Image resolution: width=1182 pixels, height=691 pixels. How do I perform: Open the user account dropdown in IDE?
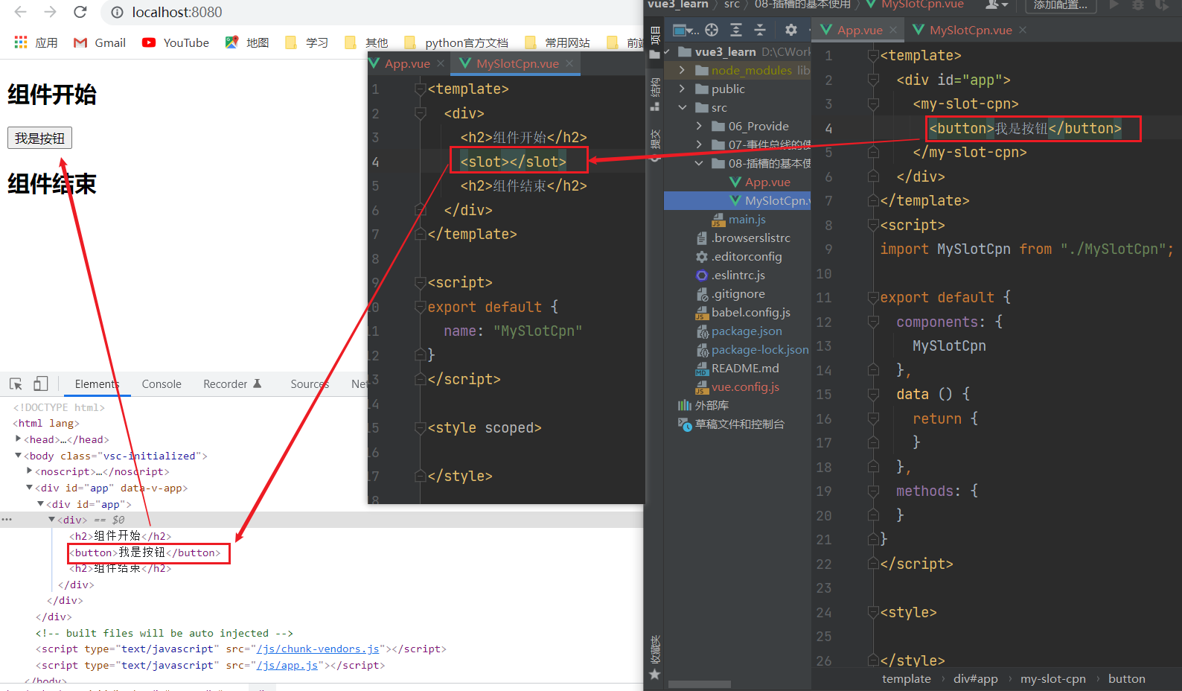997,4
